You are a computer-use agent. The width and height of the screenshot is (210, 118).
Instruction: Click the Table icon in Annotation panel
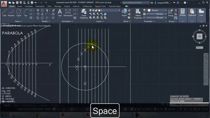pos(75,17)
